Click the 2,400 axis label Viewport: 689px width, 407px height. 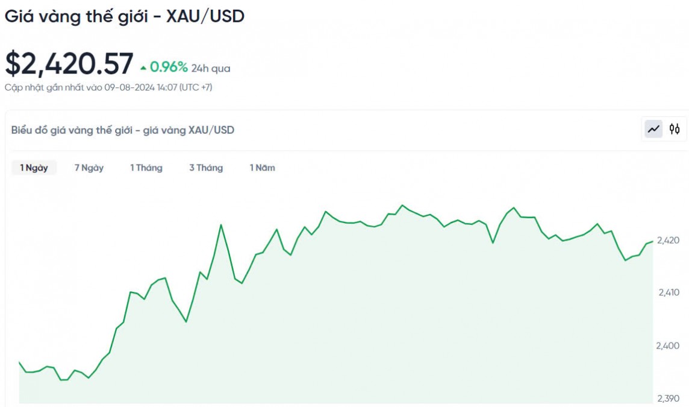[668, 345]
